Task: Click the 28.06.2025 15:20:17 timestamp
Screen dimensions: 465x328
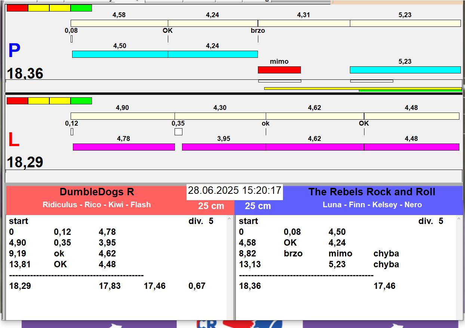Action: pyautogui.click(x=234, y=190)
